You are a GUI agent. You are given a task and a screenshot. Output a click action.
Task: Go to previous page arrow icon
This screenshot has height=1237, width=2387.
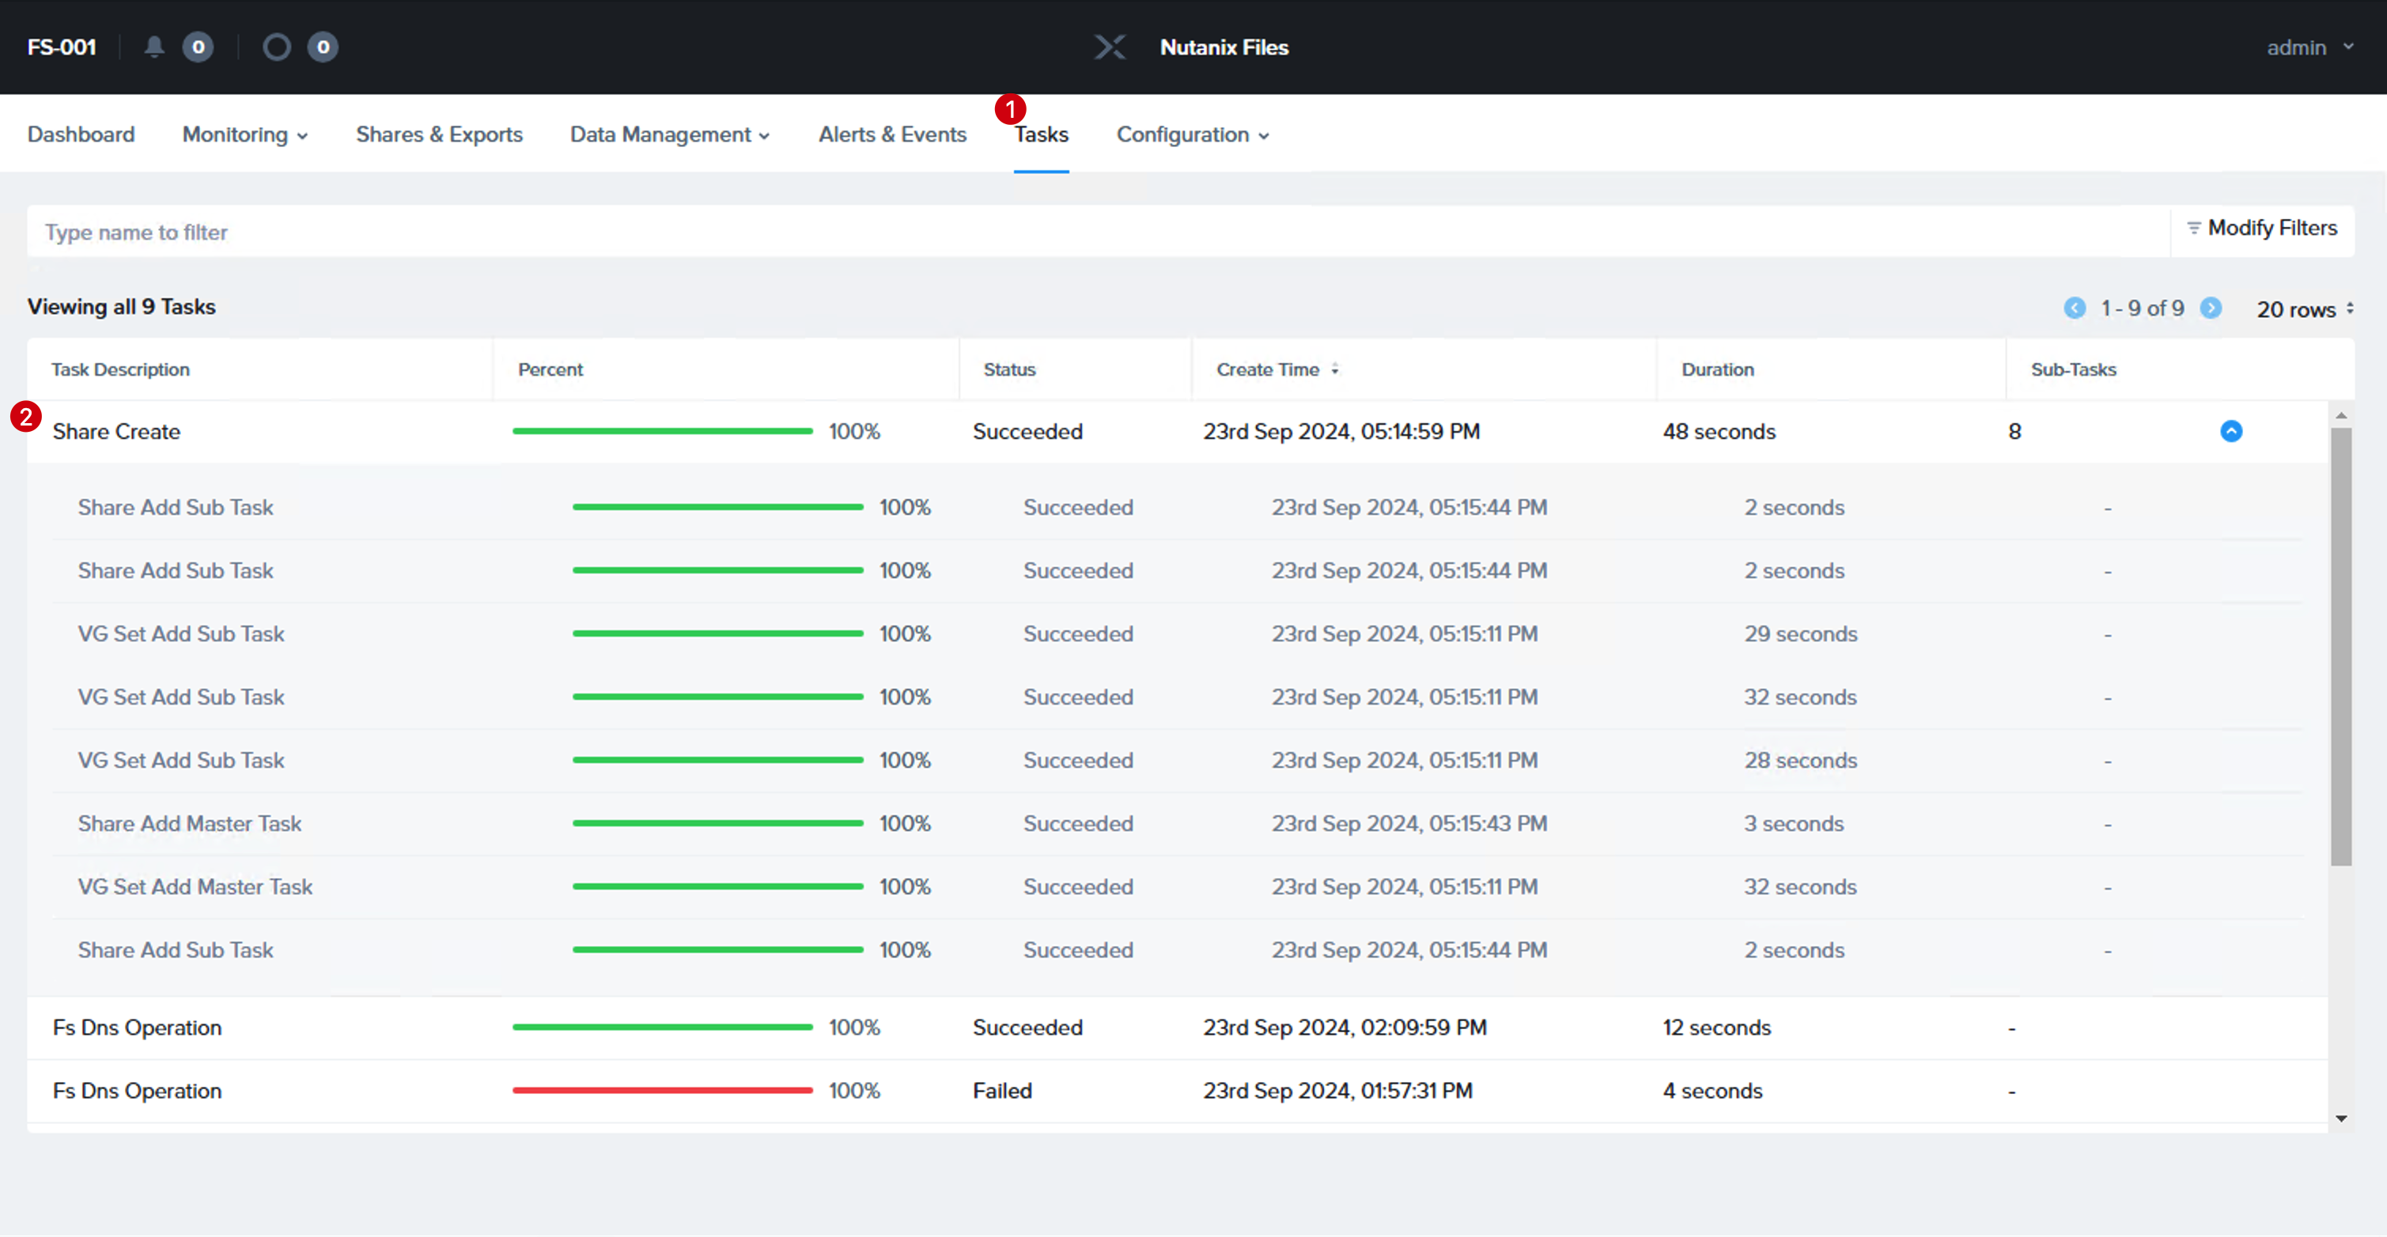point(2075,308)
